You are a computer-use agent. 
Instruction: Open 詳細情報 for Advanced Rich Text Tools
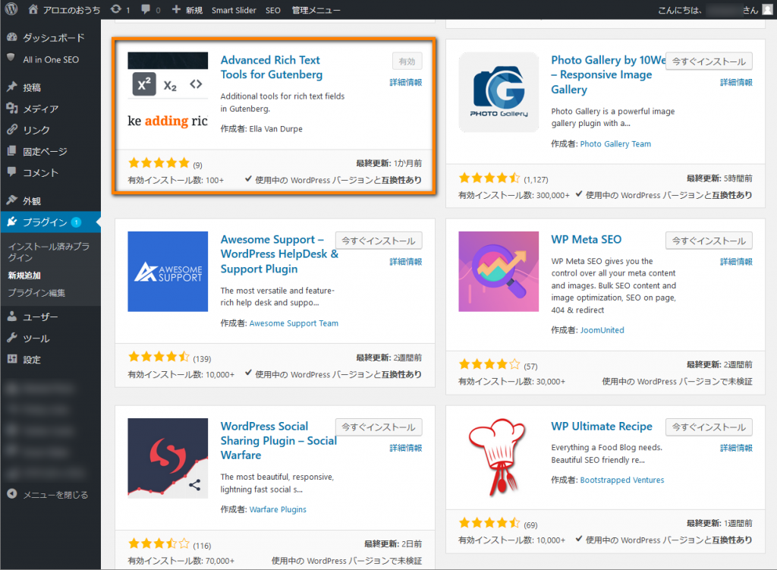406,82
